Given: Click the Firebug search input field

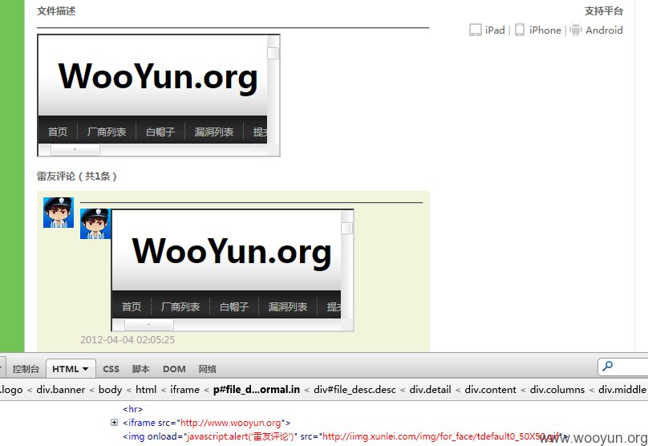Looking at the screenshot, I should pyautogui.click(x=623, y=367).
